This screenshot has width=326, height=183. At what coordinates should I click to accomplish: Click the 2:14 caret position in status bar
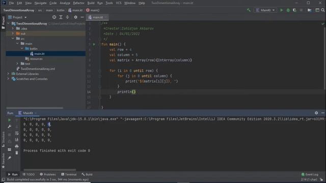pyautogui.click(x=309, y=179)
